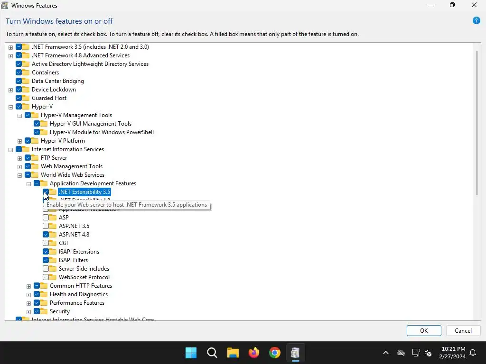The image size is (486, 364).
Task: Expand the Performance Features node
Action: (28, 303)
